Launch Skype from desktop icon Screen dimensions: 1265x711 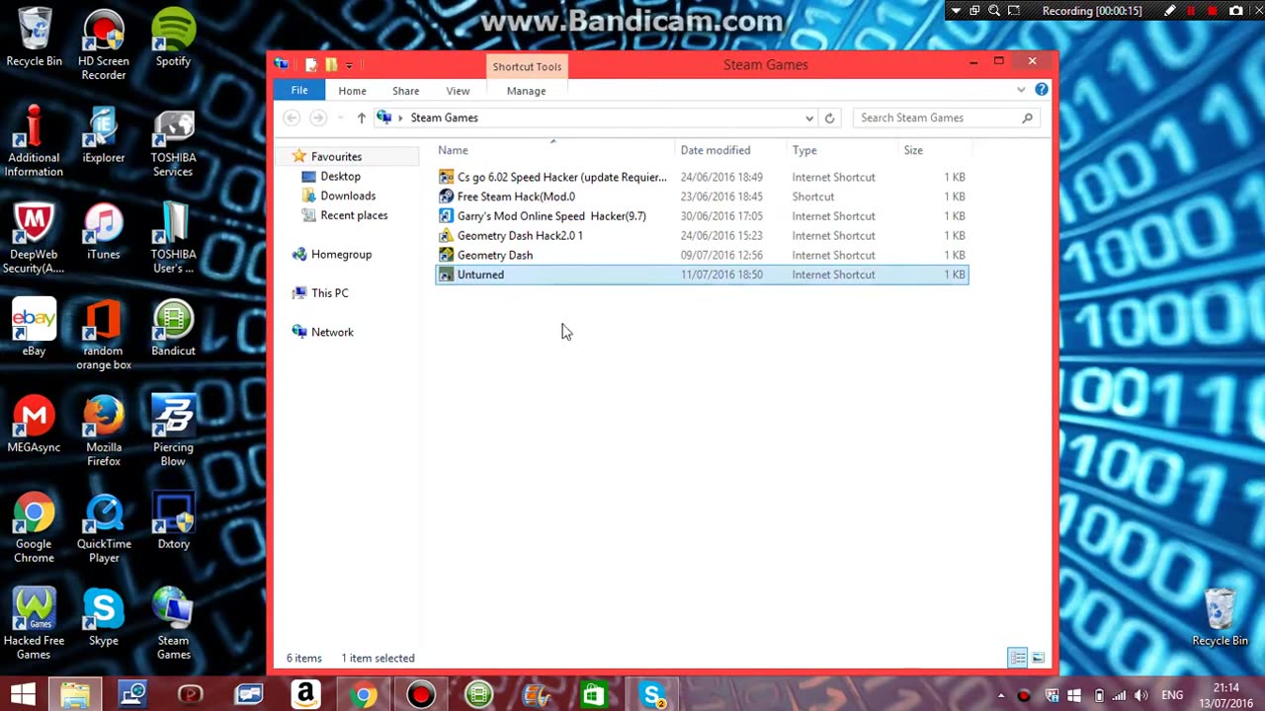click(x=104, y=619)
